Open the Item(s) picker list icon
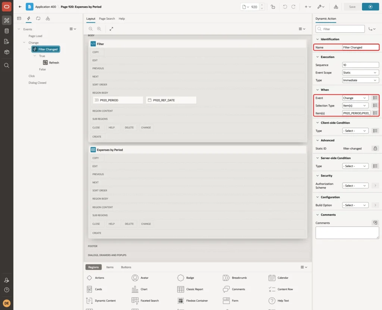 [375, 113]
